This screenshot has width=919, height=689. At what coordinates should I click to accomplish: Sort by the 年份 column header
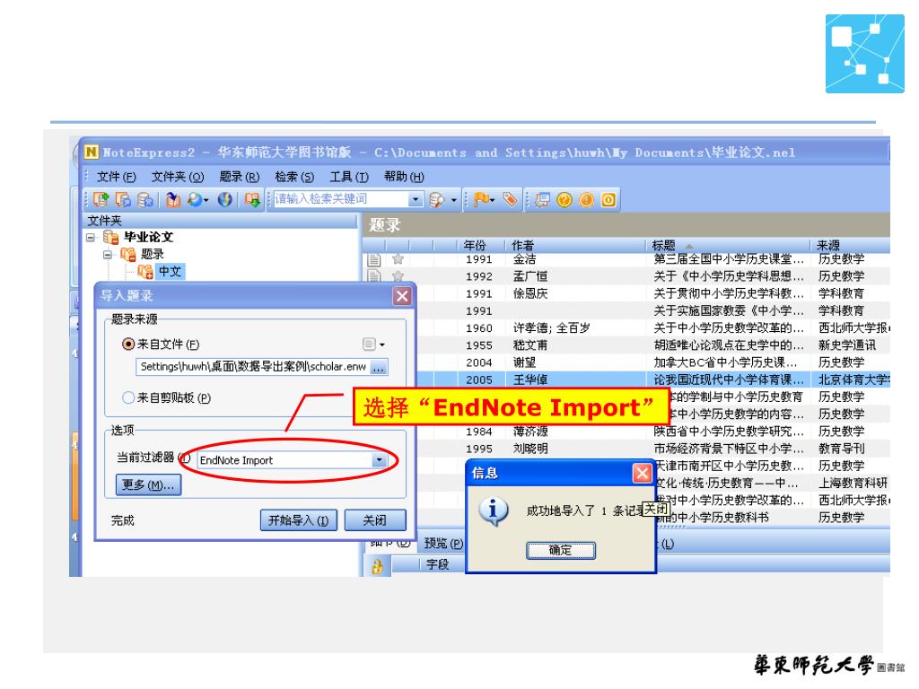pyautogui.click(x=481, y=245)
